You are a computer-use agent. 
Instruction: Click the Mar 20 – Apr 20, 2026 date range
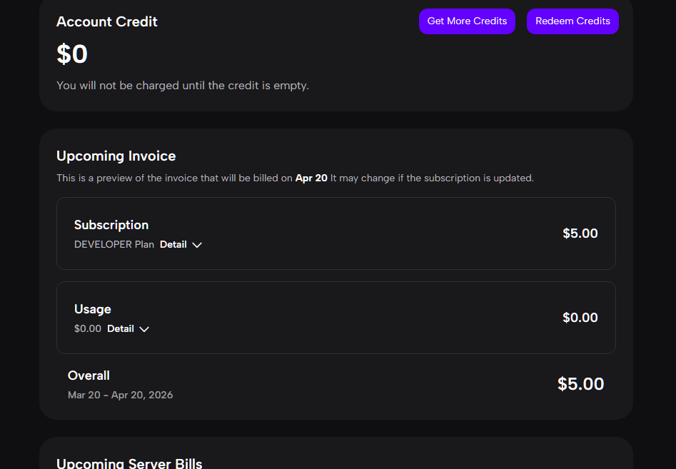120,395
